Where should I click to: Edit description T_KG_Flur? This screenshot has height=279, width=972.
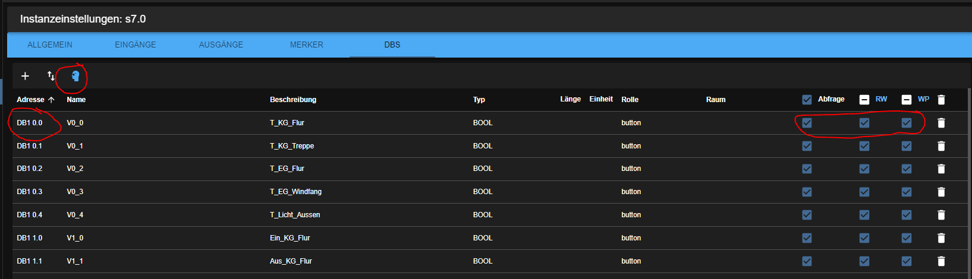pos(287,123)
